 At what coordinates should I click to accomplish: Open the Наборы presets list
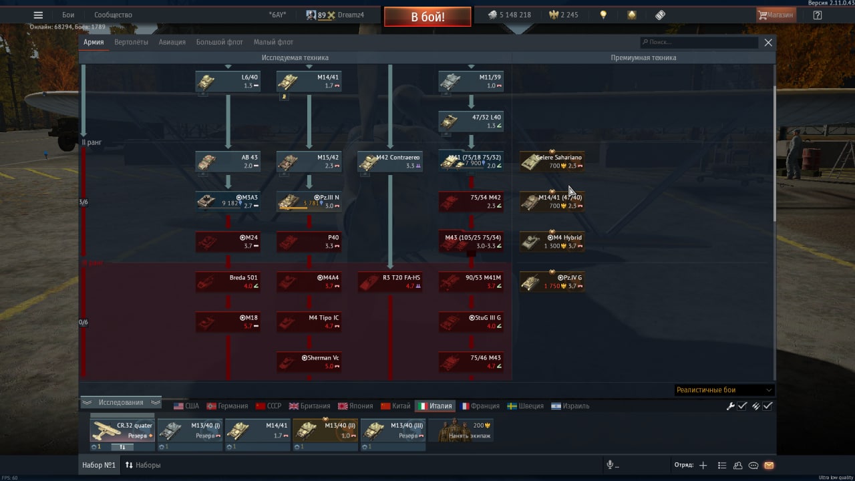[143, 465]
